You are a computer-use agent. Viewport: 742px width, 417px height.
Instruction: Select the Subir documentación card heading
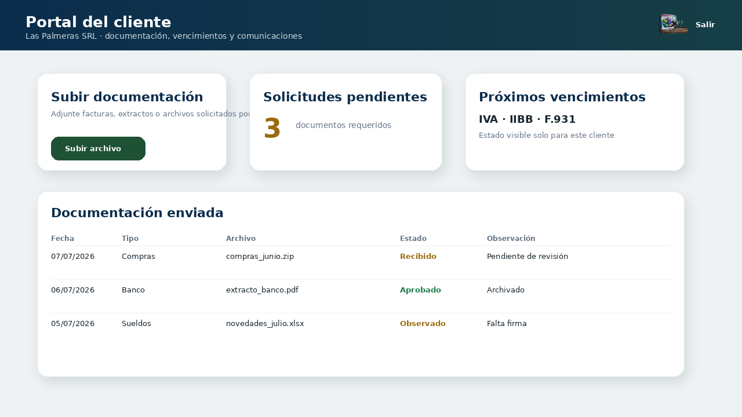127,97
